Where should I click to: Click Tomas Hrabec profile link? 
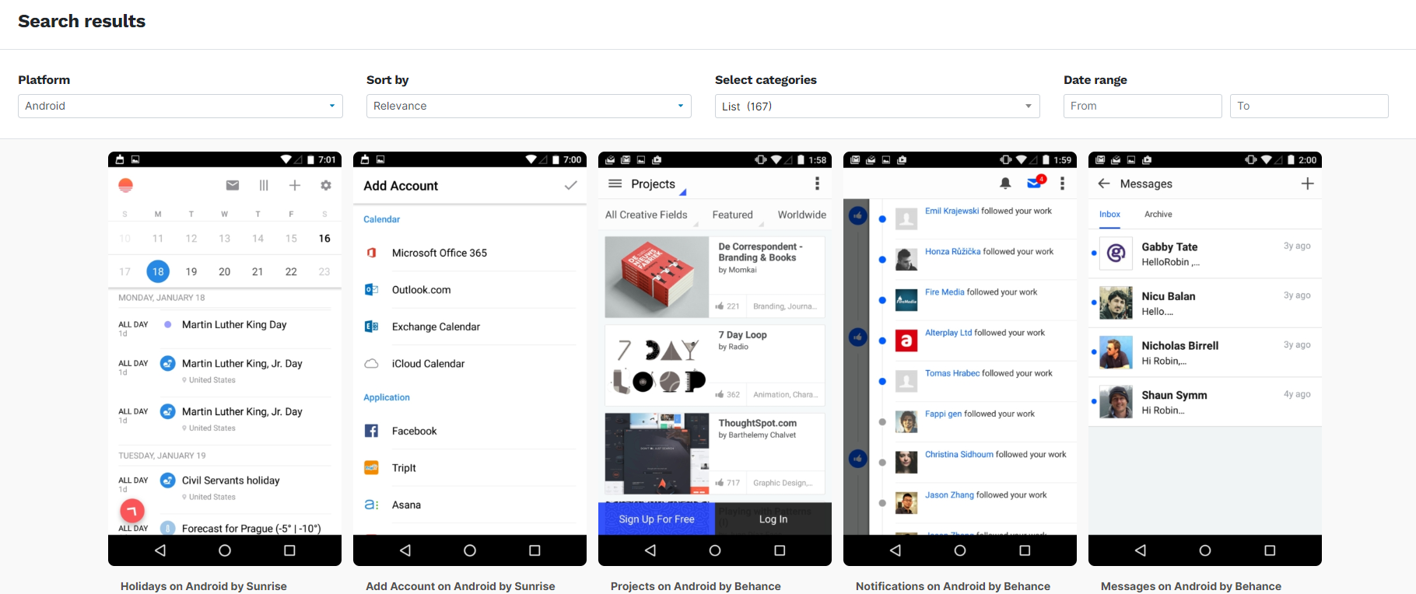(x=952, y=373)
